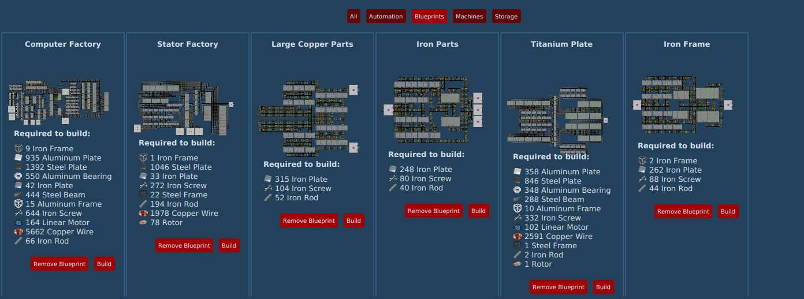This screenshot has height=299, width=804.
Task: Click the Aluminum Bearing icon in Computer Factory
Action: [18, 177]
